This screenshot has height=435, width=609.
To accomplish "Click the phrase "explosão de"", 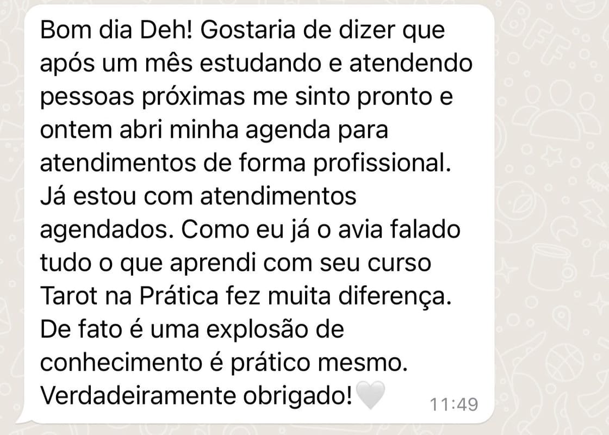I will (275, 330).
